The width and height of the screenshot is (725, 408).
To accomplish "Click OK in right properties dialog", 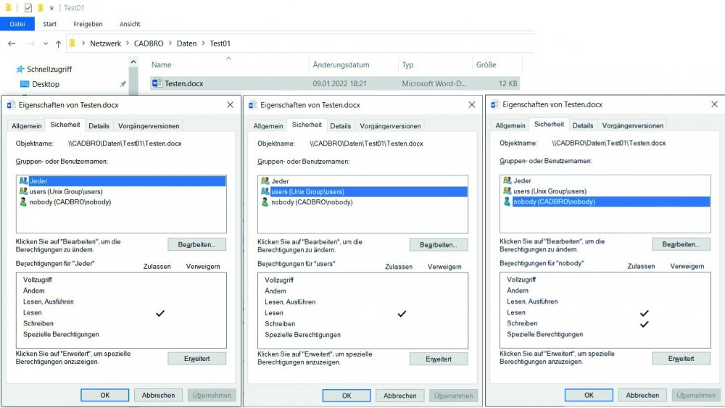I will pyautogui.click(x=589, y=395).
